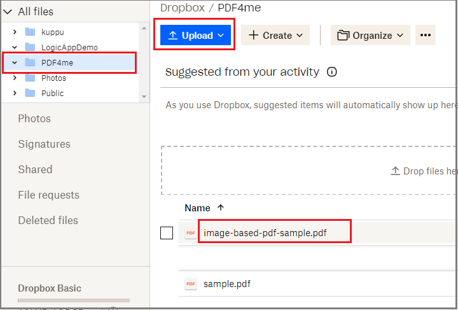Click the Dropbox Basic plan label
The height and width of the screenshot is (310, 458).
(x=50, y=288)
